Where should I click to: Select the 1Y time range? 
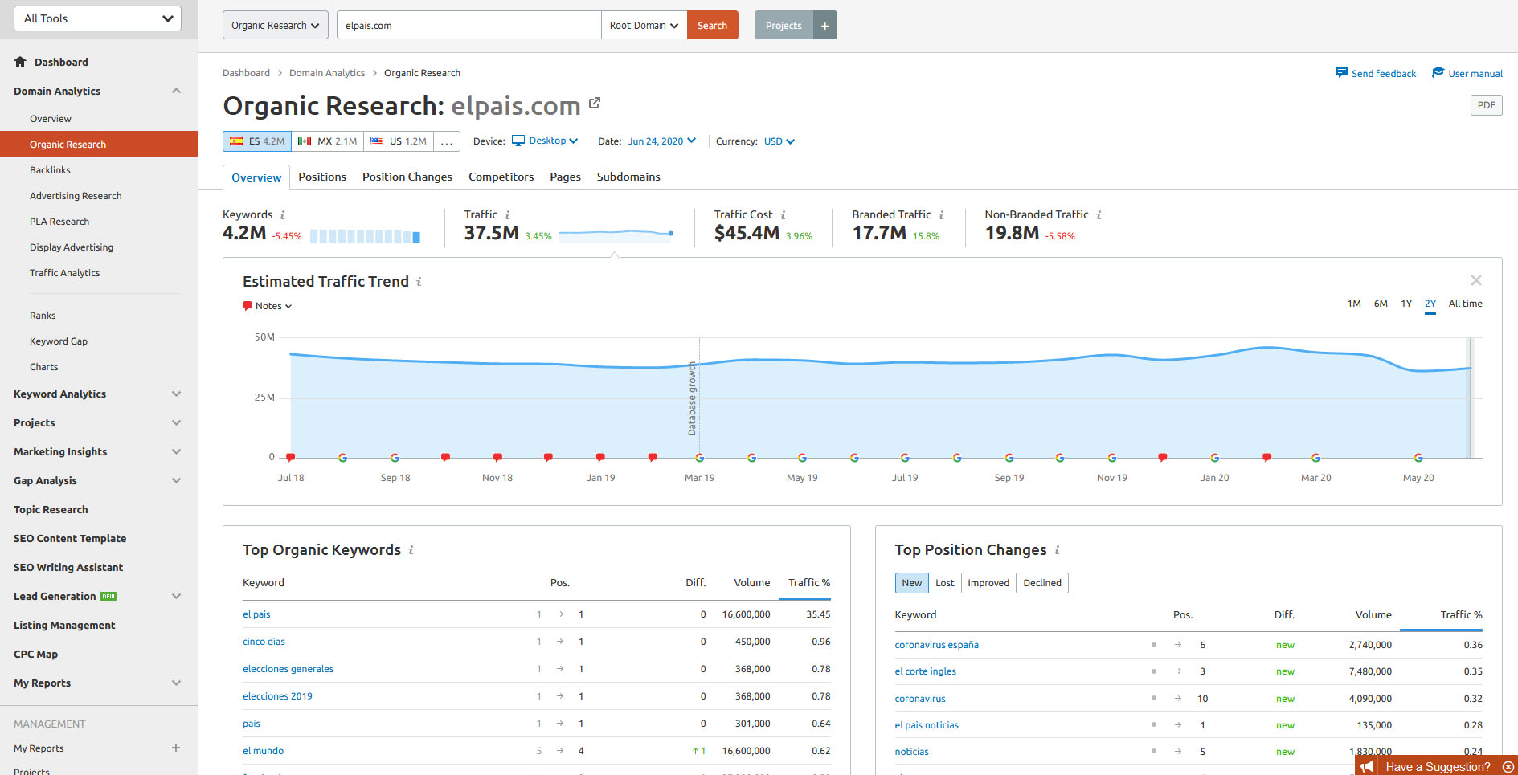[1406, 304]
